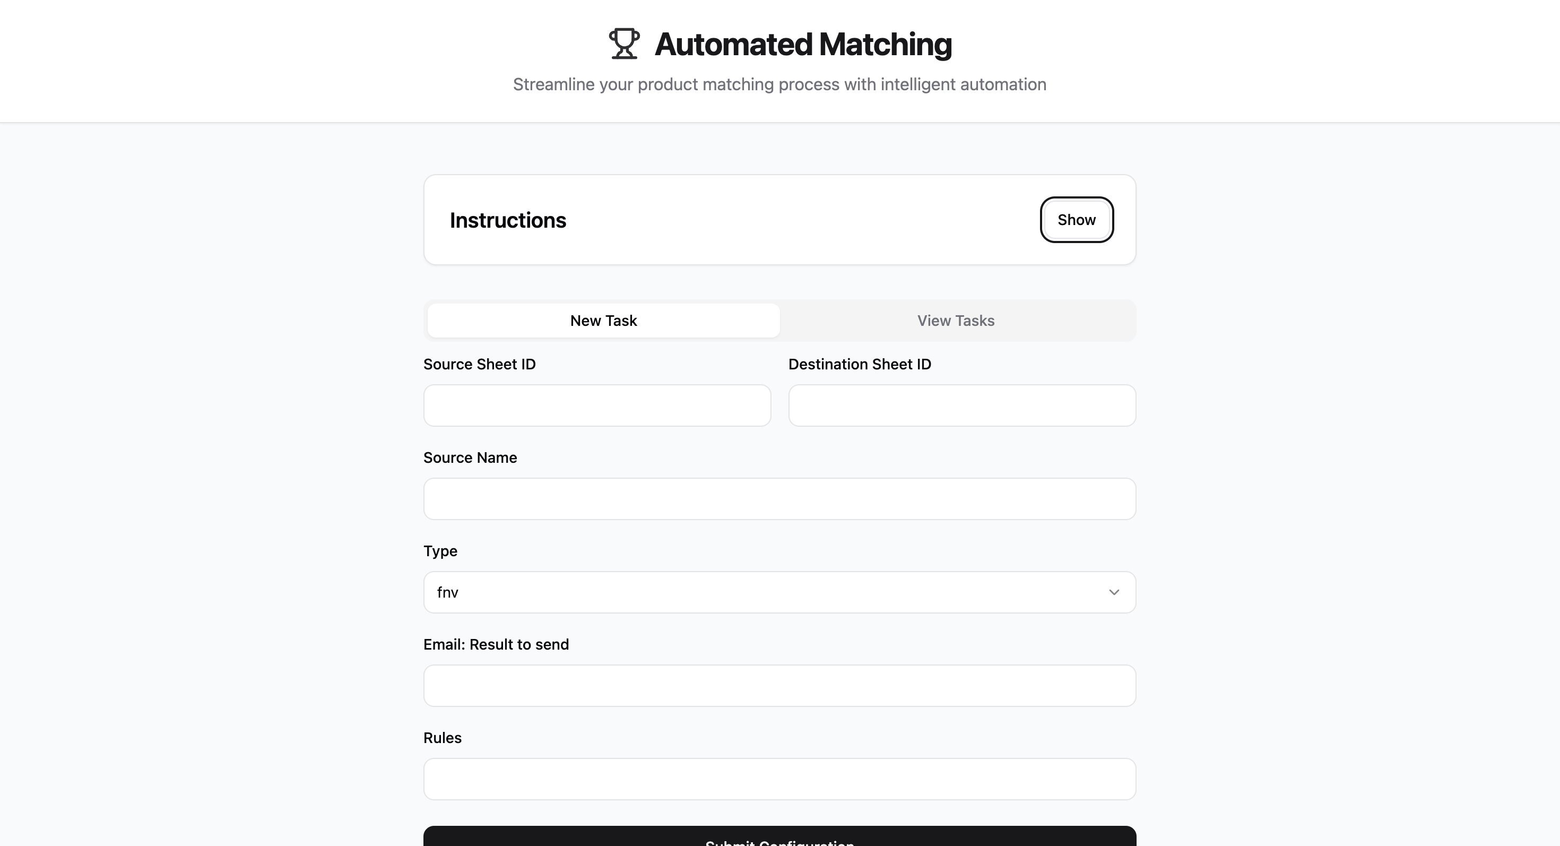This screenshot has width=1560, height=846.
Task: Open the Type dropdown showing fnv
Action: pos(779,592)
